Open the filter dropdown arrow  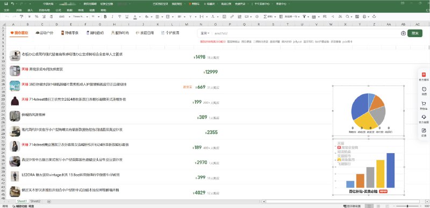coord(308,17)
